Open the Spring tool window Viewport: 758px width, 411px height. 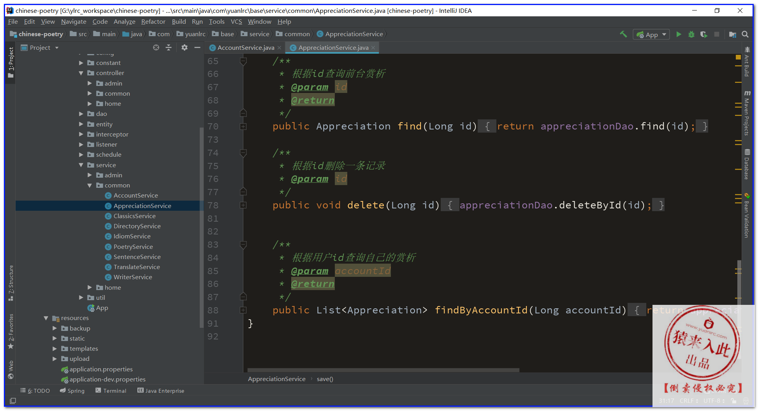(x=72, y=391)
